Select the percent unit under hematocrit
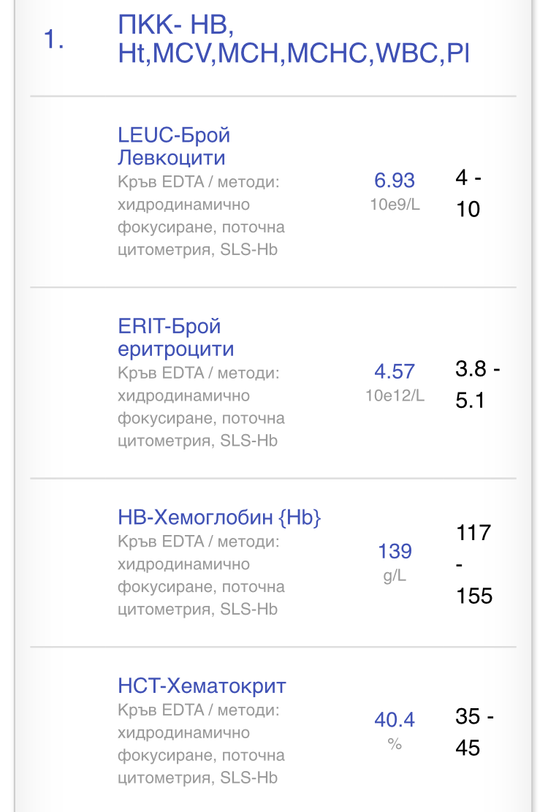Viewport: 548px width, 812px height. tap(395, 743)
